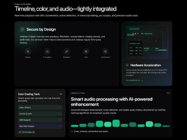Click the 'Defense in depth' description paragraph
Screen dimensions: 187x140
(x=62, y=40)
